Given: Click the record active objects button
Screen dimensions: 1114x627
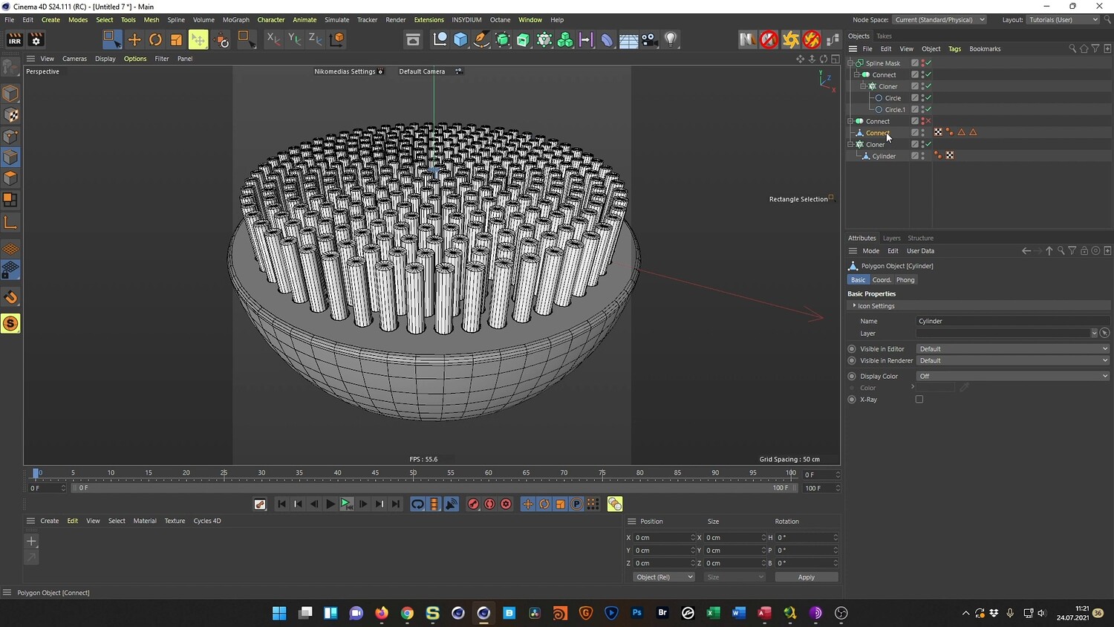Looking at the screenshot, I should (473, 504).
